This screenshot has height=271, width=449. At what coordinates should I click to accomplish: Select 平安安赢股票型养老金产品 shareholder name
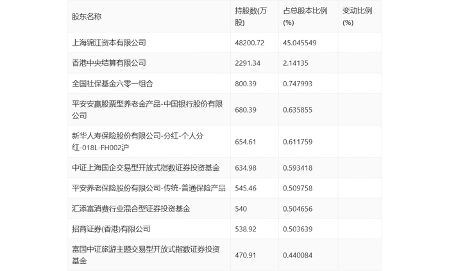[147, 109]
